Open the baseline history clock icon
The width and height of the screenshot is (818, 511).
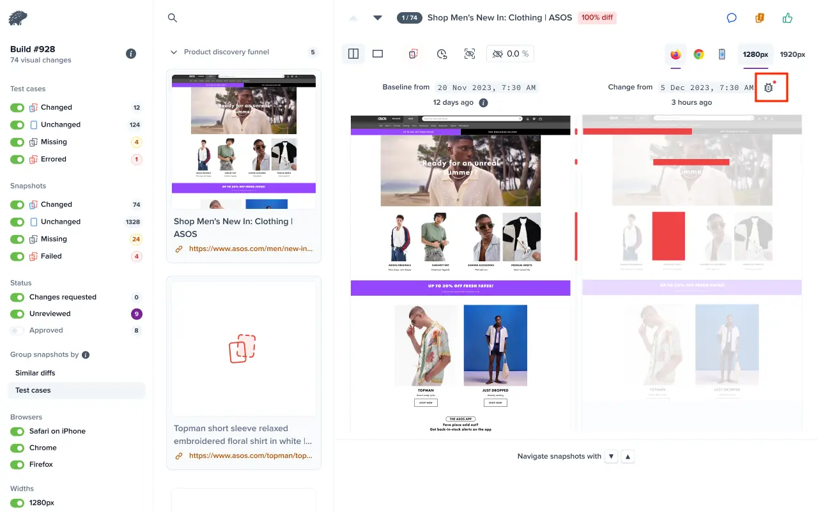point(442,54)
